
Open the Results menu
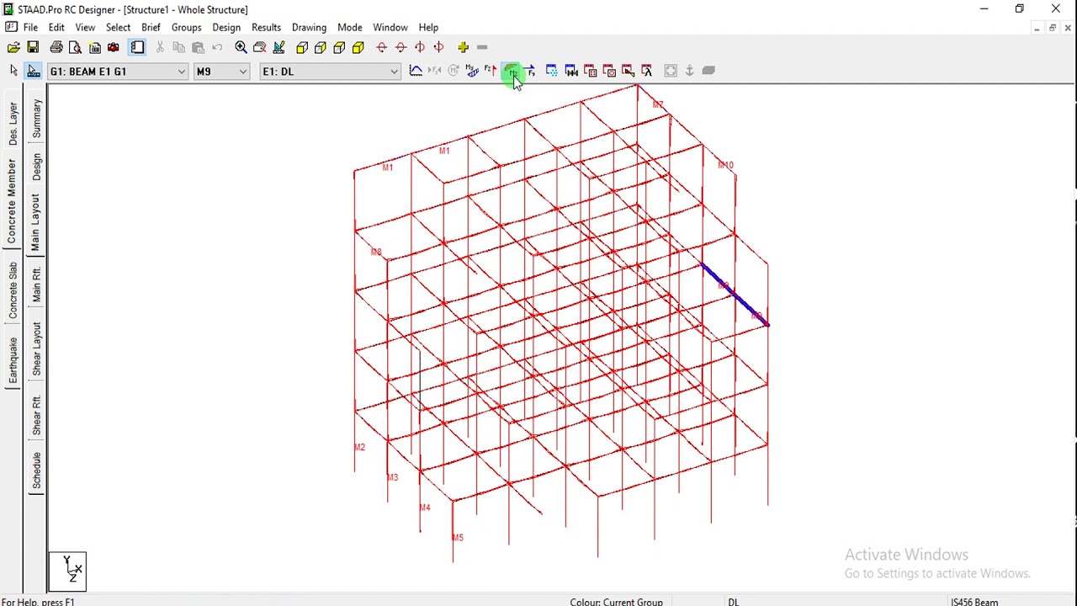pyautogui.click(x=266, y=28)
